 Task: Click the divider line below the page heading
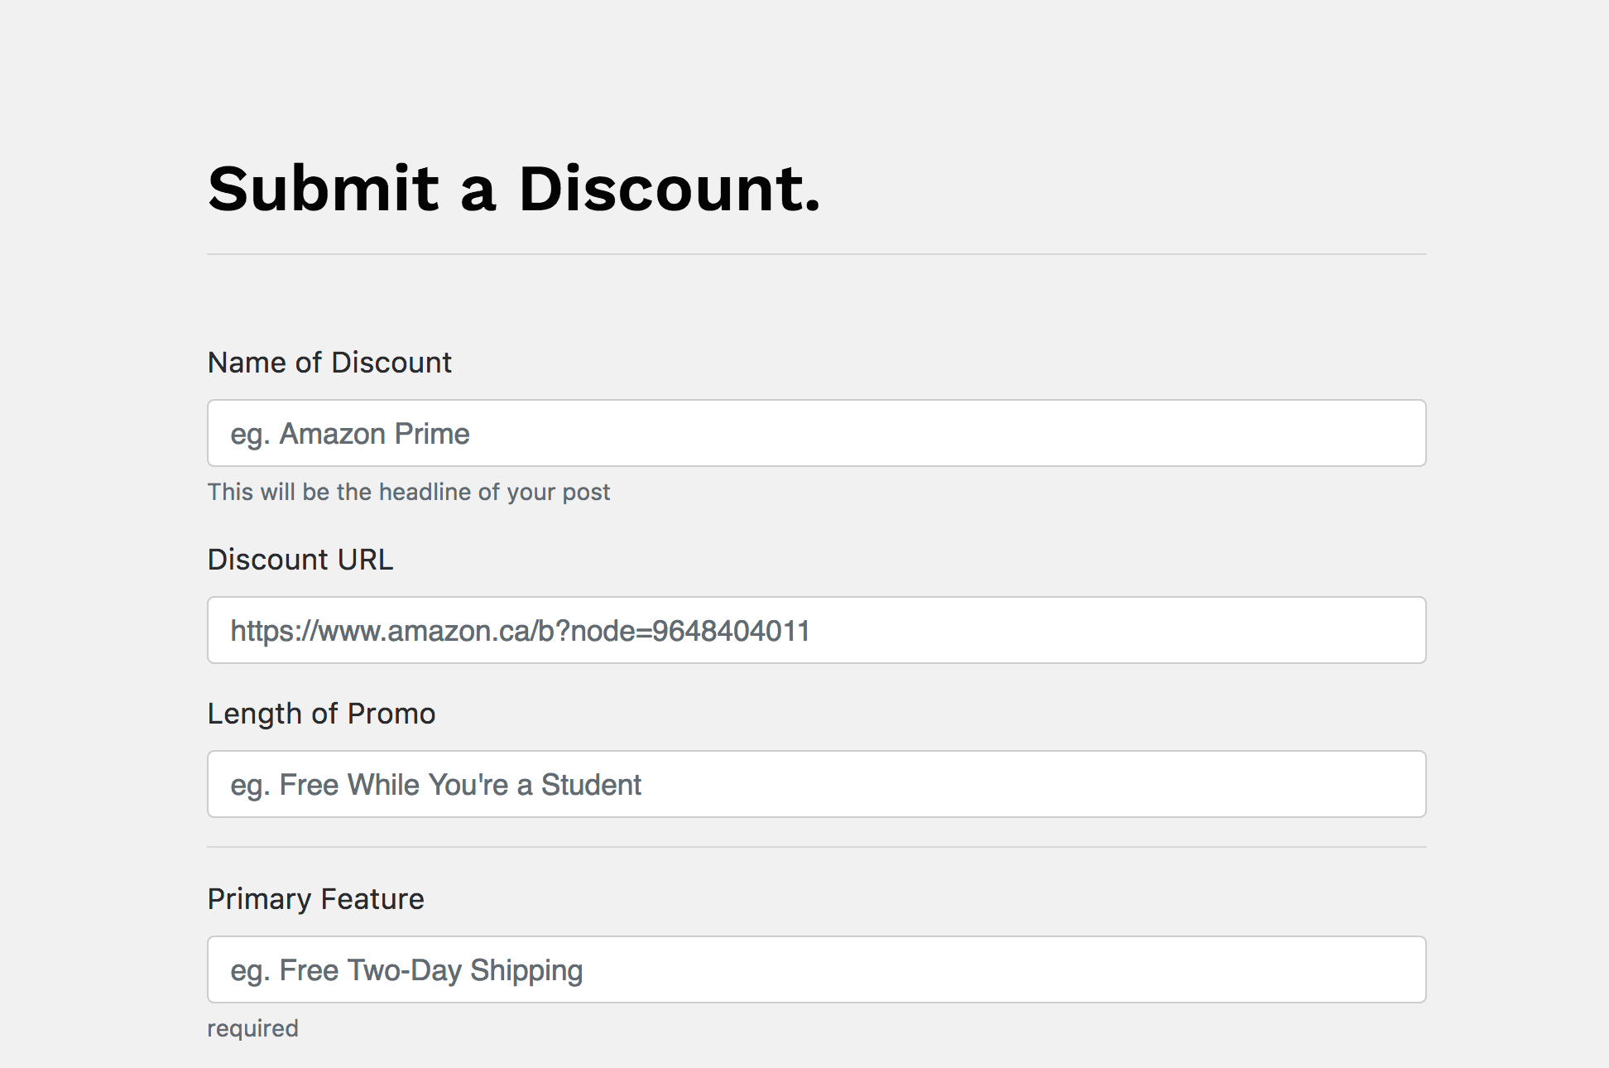click(x=816, y=254)
